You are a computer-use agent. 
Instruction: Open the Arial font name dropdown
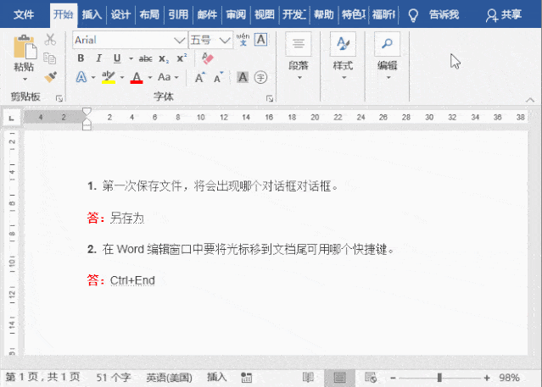(x=179, y=40)
